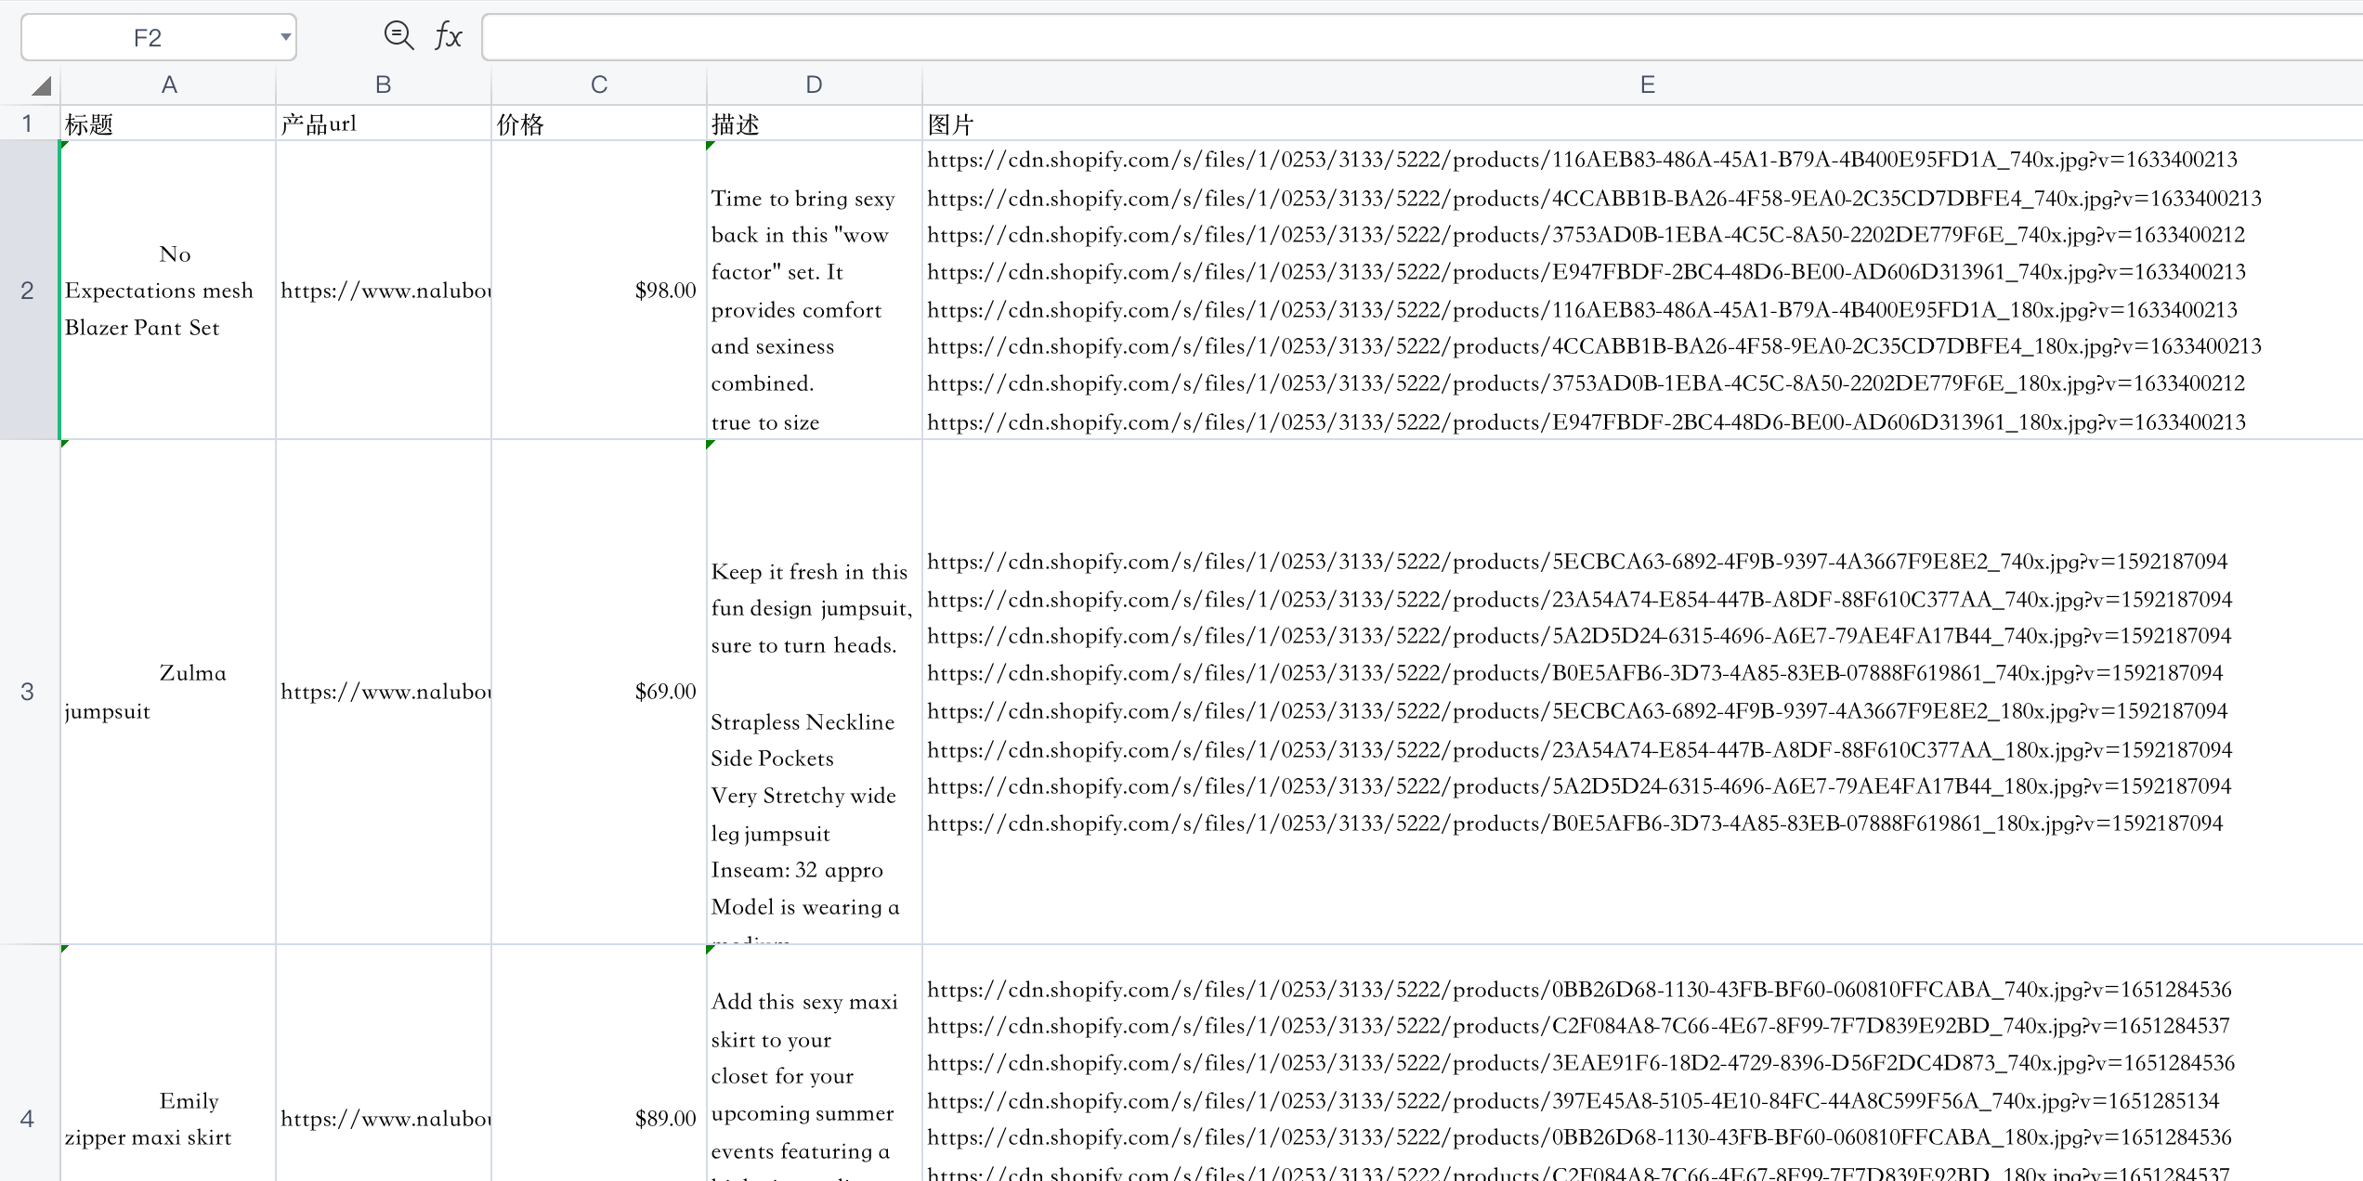
Task: Select row 4 header
Action: pos(29,1063)
